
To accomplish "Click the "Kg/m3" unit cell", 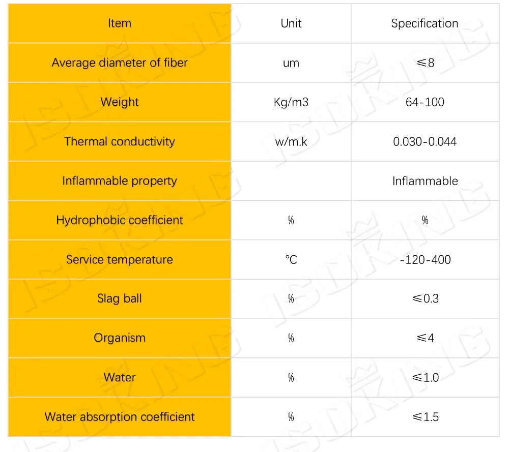I will (x=291, y=102).
